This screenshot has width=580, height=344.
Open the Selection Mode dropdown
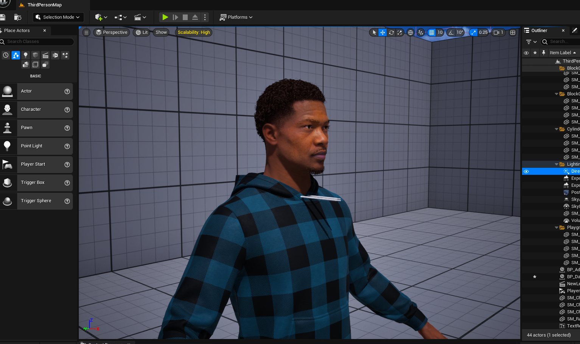click(58, 17)
